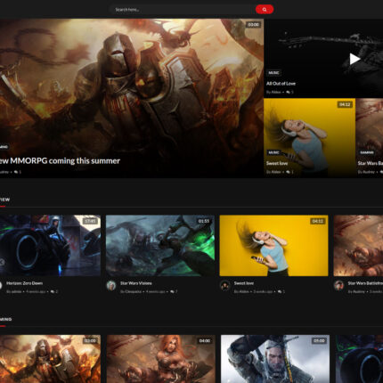Click the comments icon under 'Horizon: Zero Dawn'
Screen dimensions: 383x383
pyautogui.click(x=53, y=291)
